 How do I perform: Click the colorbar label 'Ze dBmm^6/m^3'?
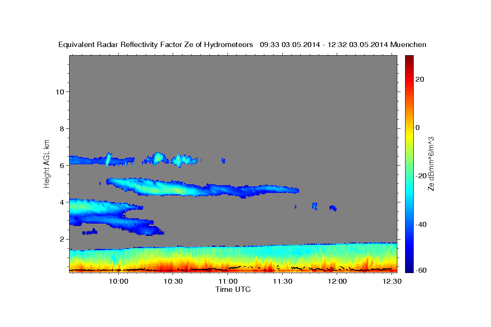point(431,163)
